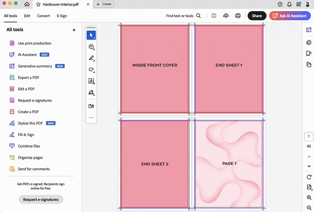Choose the Add text box tool
314x212 pixels.
click(x=91, y=81)
